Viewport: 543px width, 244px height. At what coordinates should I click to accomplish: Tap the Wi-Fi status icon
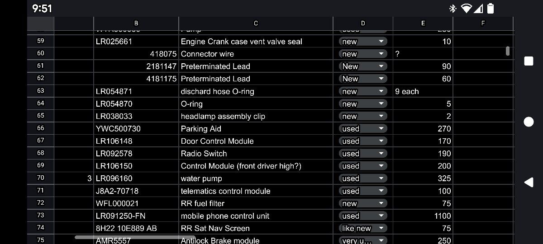point(466,8)
